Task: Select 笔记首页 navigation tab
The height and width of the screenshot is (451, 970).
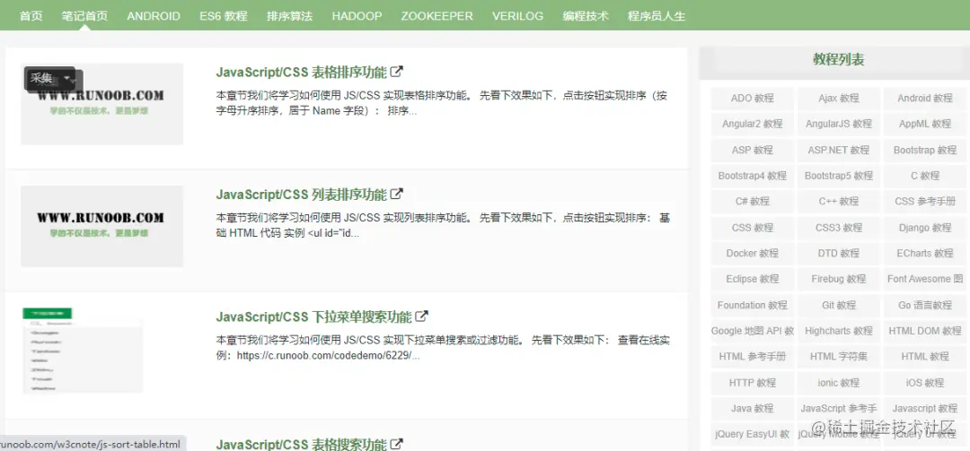Action: (x=84, y=16)
